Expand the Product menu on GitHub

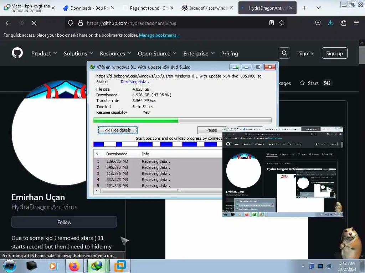point(44,53)
